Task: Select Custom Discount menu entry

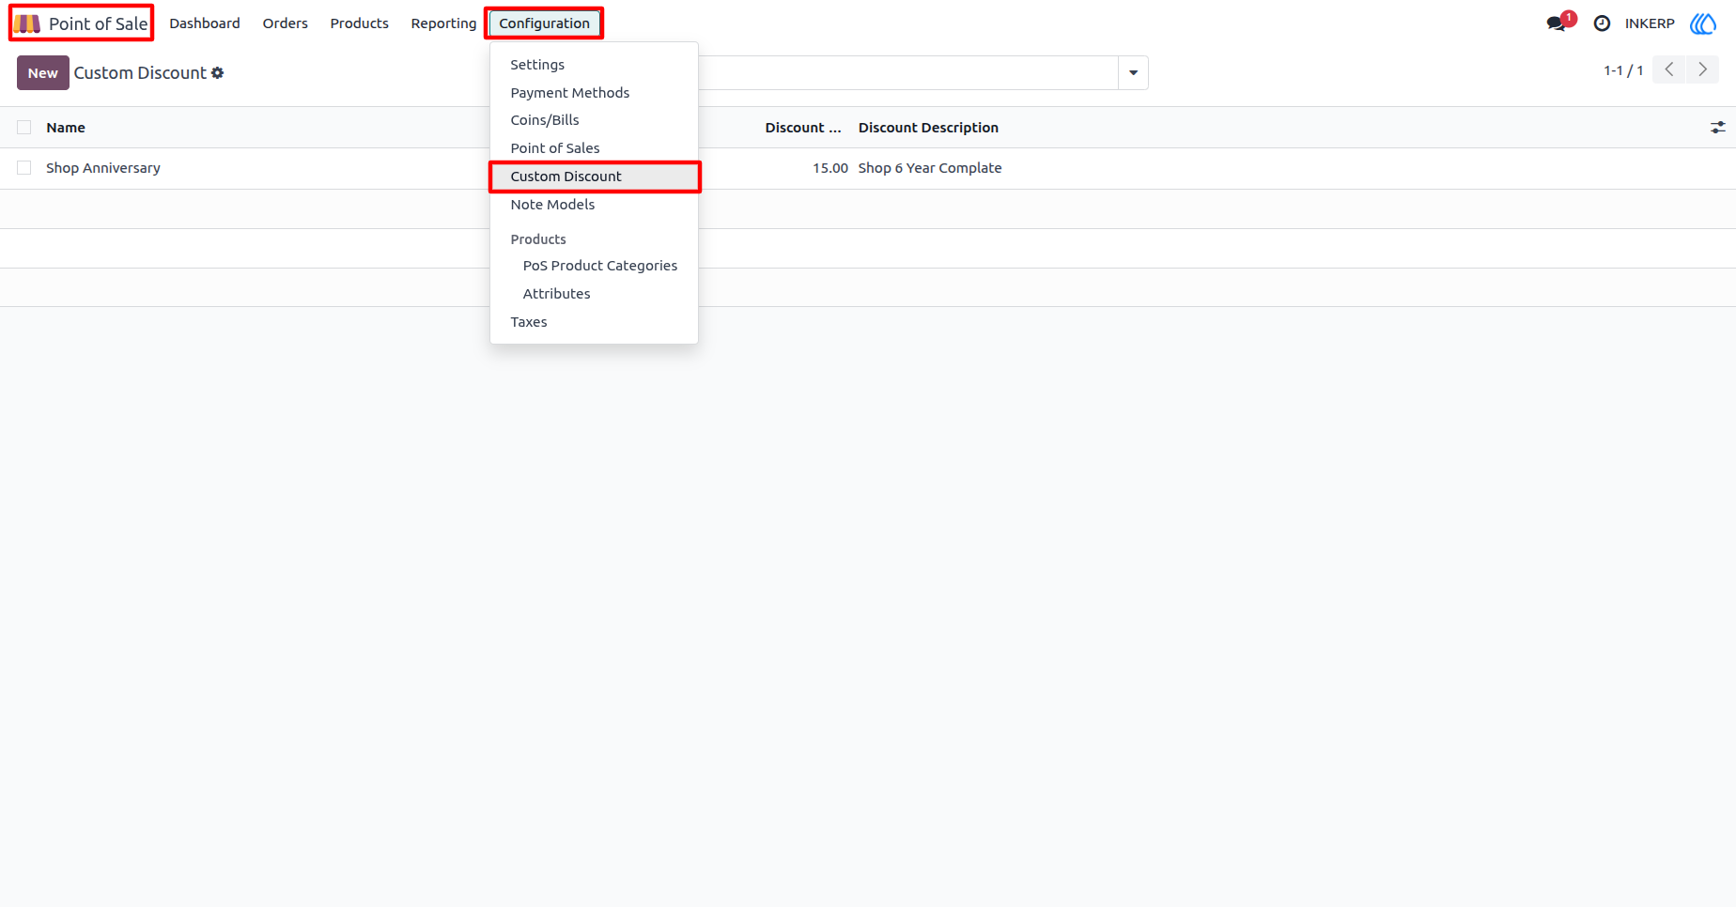Action: (594, 177)
